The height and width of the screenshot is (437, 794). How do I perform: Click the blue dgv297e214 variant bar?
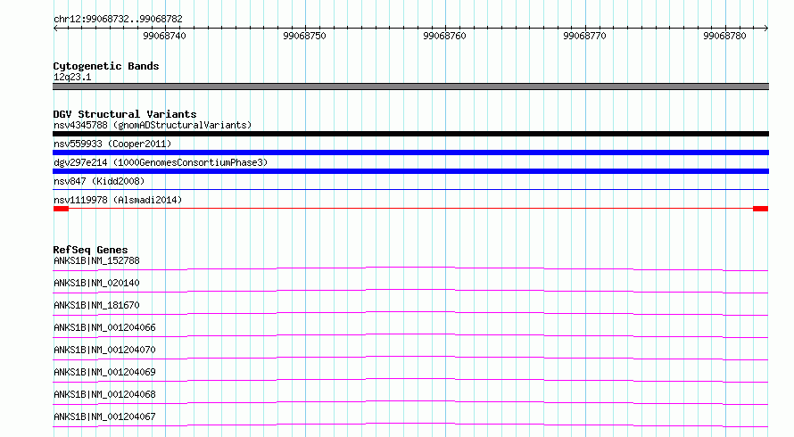pos(410,171)
